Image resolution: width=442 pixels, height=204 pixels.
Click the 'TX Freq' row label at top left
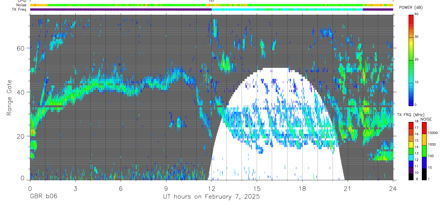(x=20, y=9)
